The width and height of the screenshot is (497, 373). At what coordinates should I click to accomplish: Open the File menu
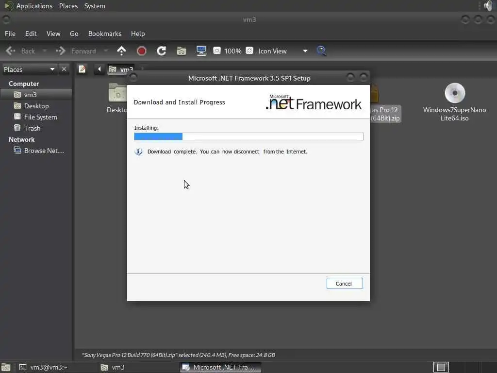point(10,34)
